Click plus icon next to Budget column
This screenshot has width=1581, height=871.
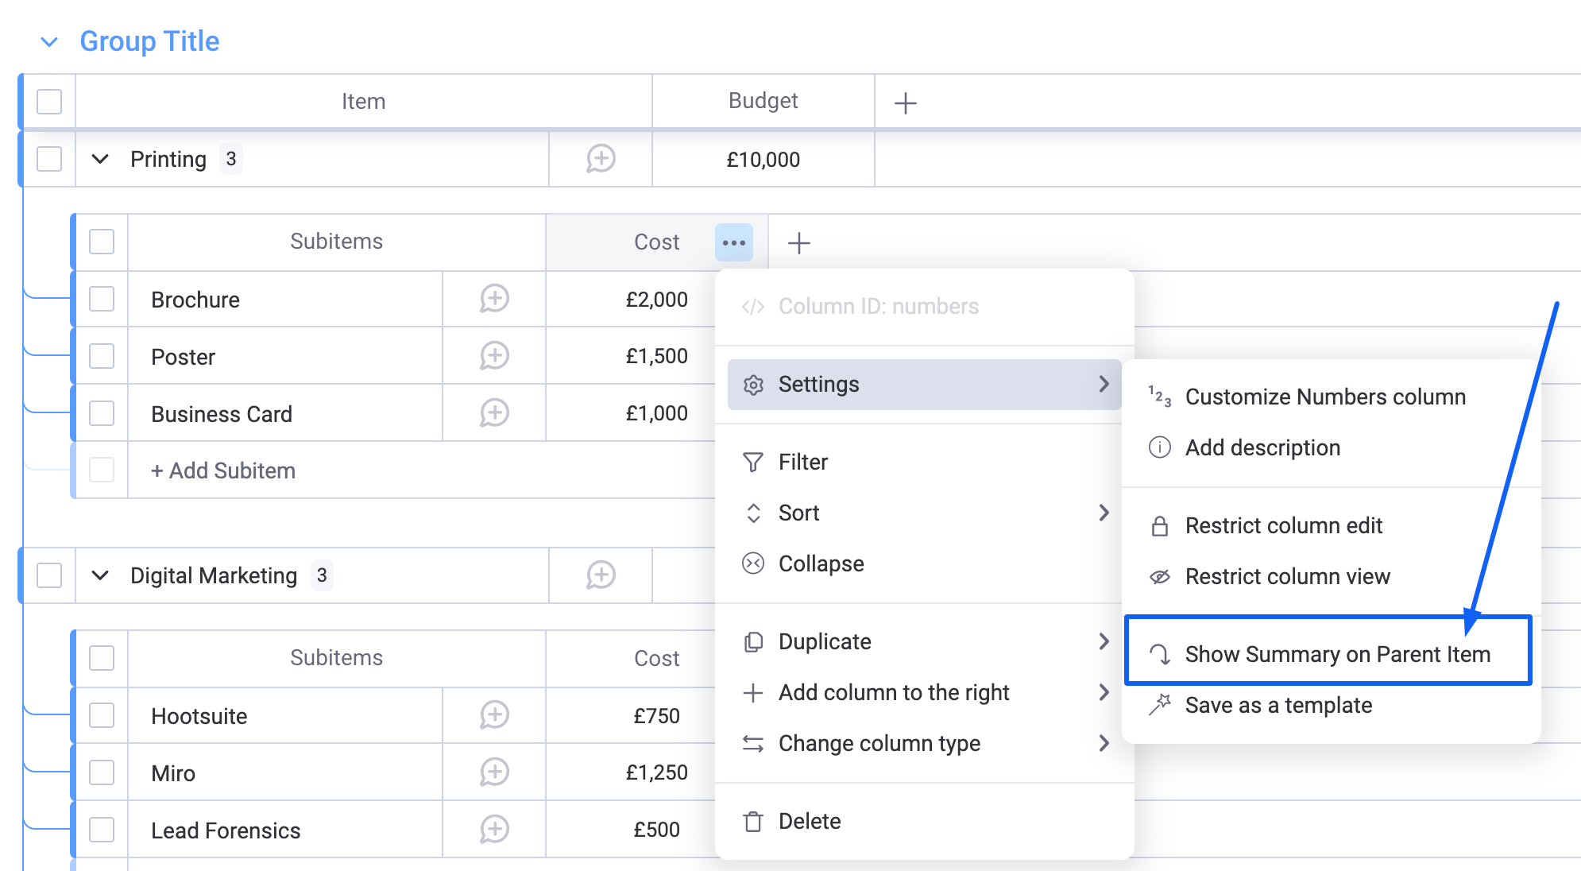(905, 103)
